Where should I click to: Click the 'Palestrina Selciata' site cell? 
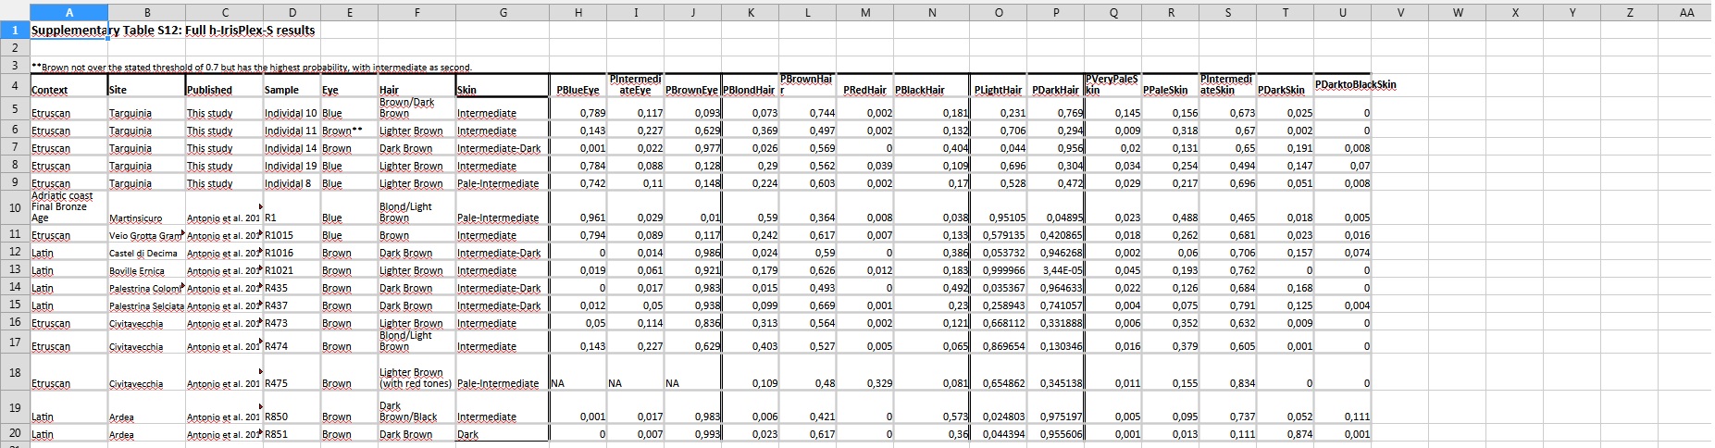coord(146,305)
